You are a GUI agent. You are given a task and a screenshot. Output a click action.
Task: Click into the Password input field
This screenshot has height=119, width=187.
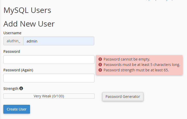[49, 59]
